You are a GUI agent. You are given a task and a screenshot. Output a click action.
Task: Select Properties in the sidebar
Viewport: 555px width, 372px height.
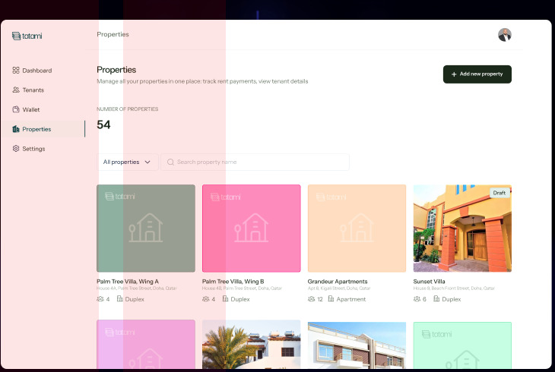click(x=43, y=129)
